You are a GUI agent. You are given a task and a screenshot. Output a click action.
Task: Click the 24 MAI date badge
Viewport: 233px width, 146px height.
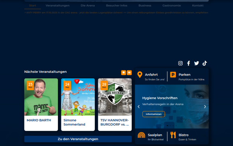[67, 86]
